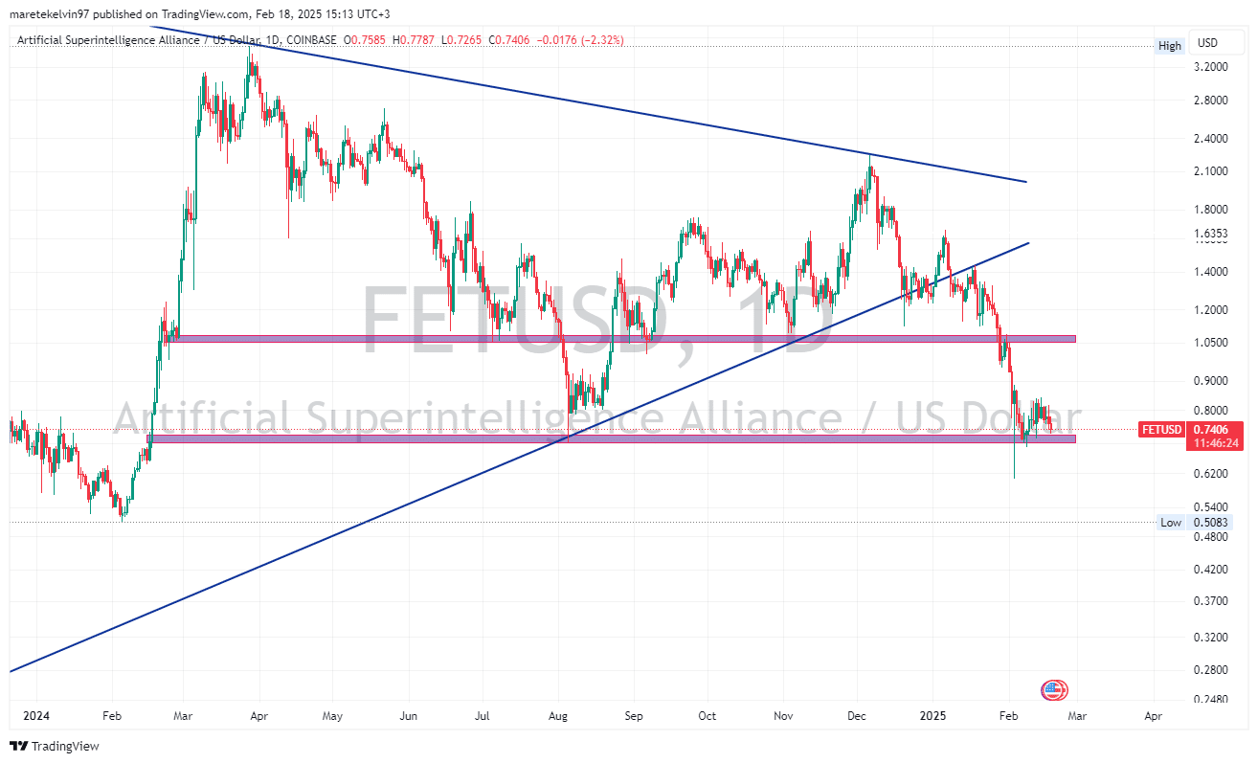Click the Jun label on time axis
Viewport: 1258px width, 763px height.
tap(408, 716)
